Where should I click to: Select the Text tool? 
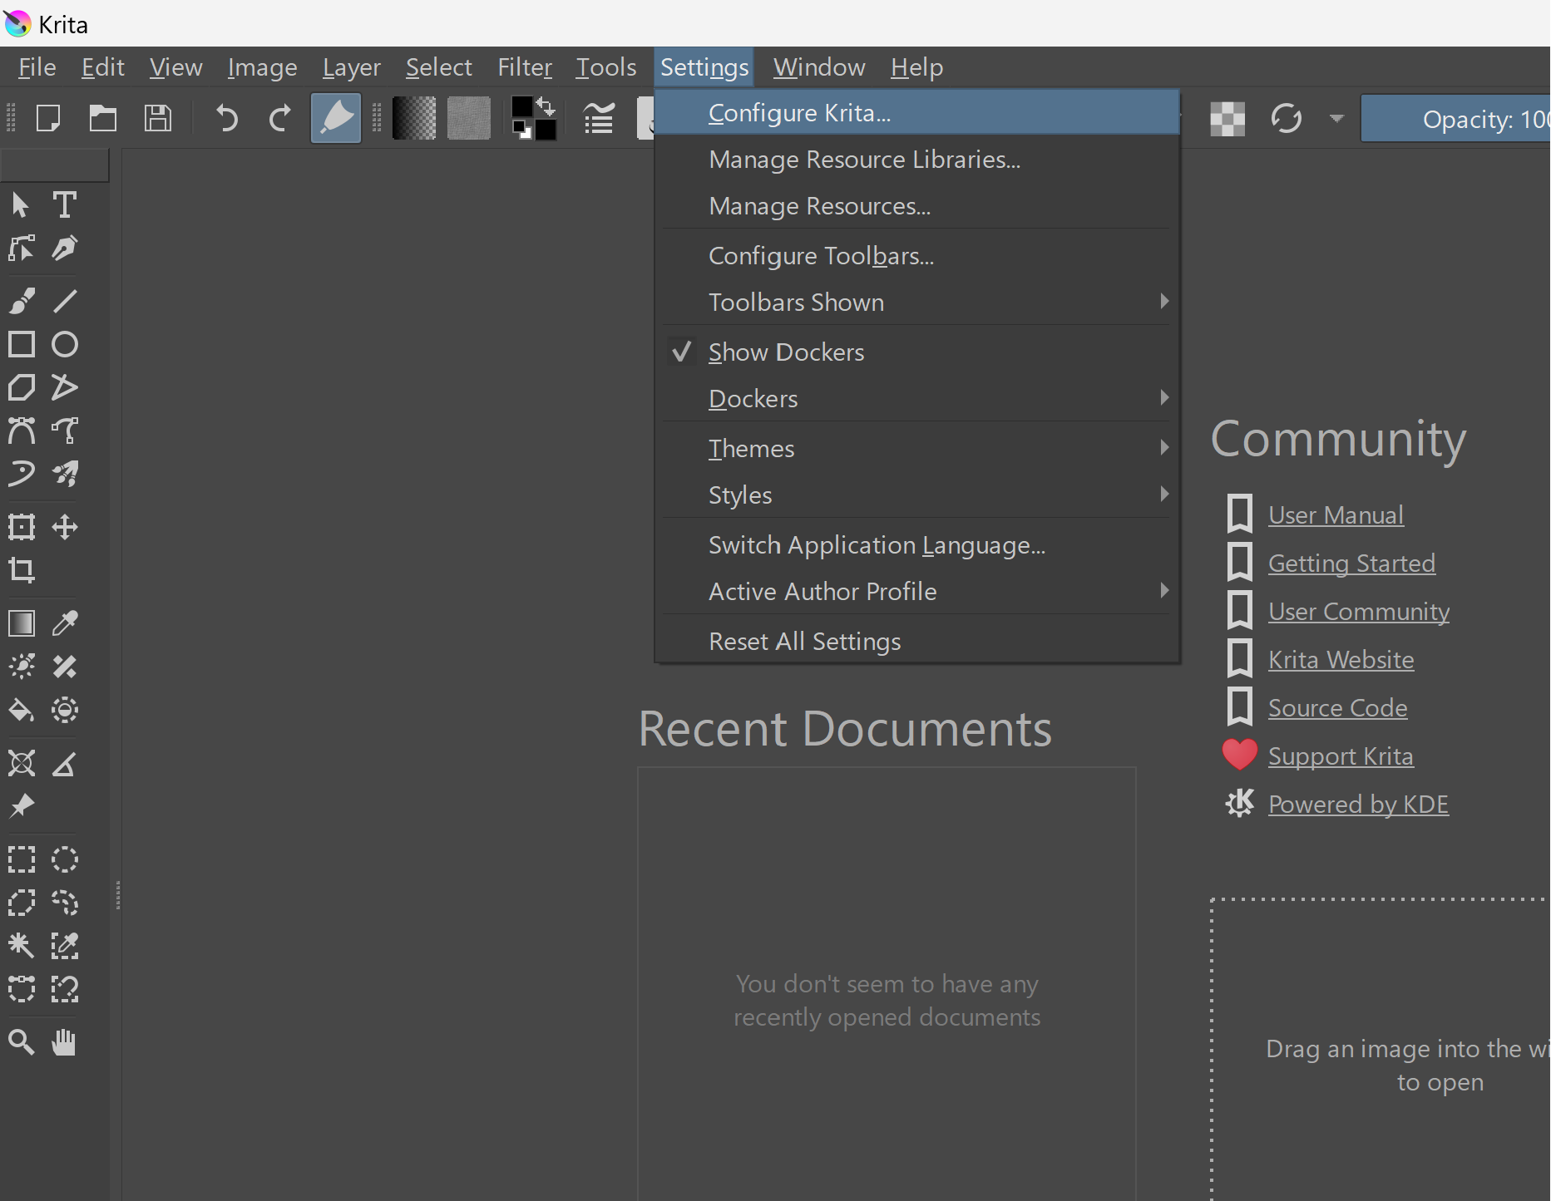(x=65, y=204)
